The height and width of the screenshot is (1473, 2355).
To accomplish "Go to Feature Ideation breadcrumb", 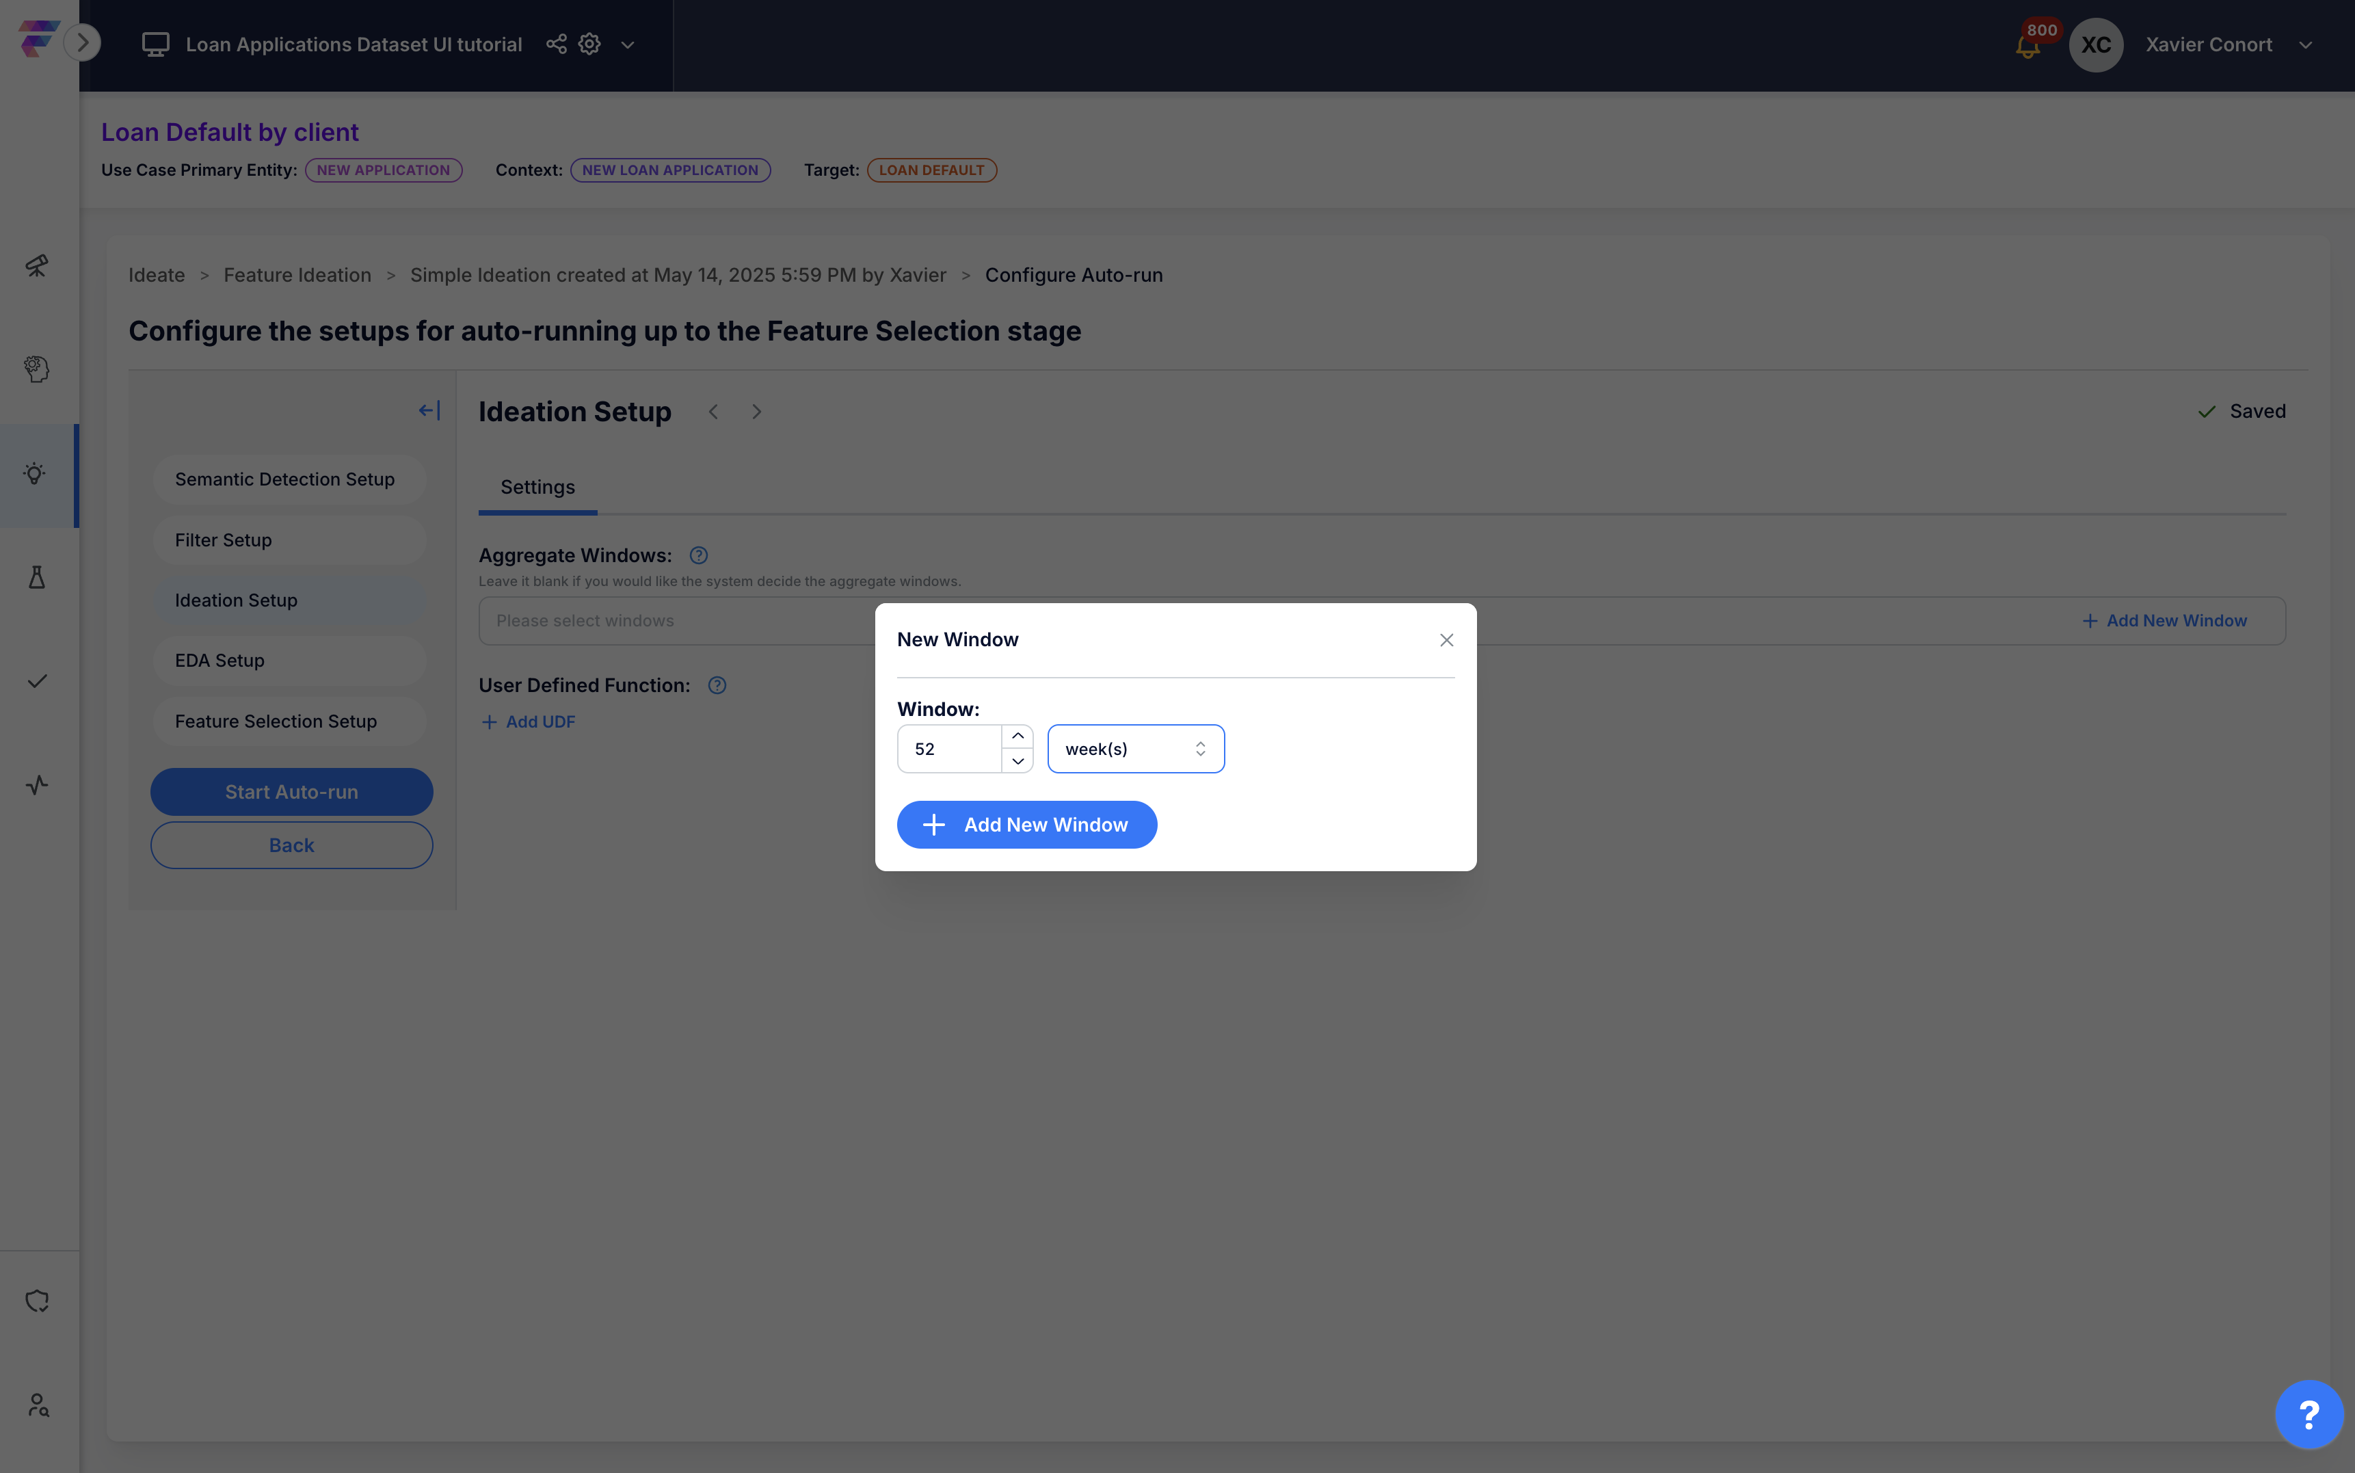I will click(x=297, y=275).
